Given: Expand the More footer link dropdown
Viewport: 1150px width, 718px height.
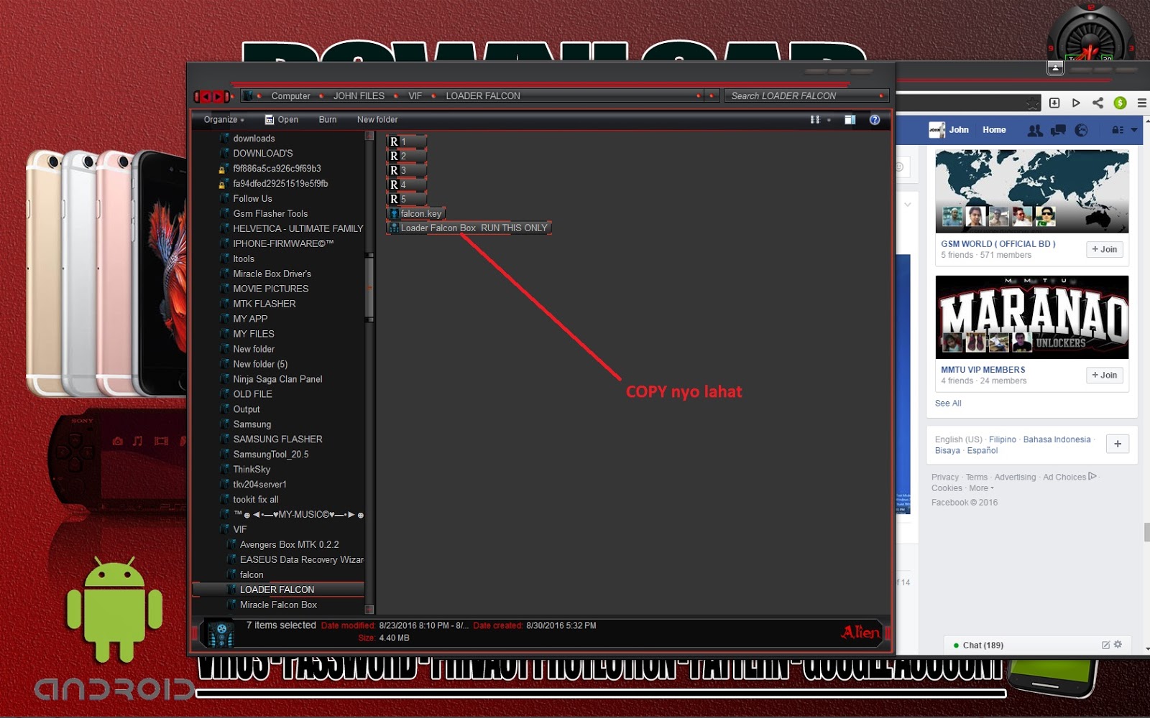Looking at the screenshot, I should click(981, 488).
